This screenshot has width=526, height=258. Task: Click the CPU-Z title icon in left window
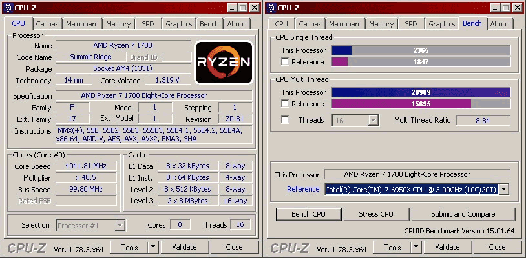pos(8,8)
